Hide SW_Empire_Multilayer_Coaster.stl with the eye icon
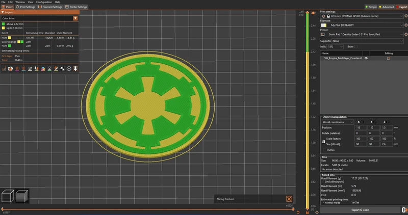The image size is (408, 215). click(x=366, y=58)
